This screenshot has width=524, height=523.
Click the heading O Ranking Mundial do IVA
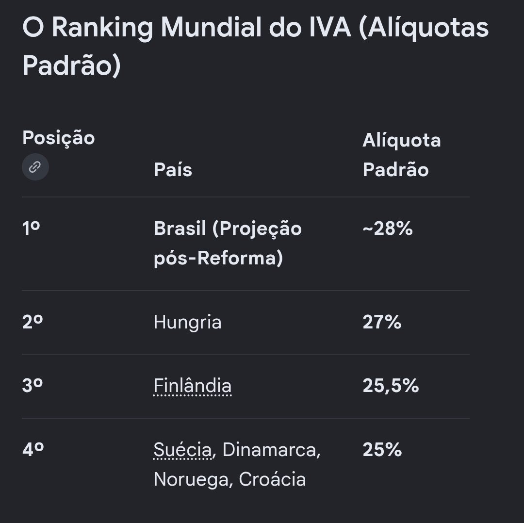[256, 46]
